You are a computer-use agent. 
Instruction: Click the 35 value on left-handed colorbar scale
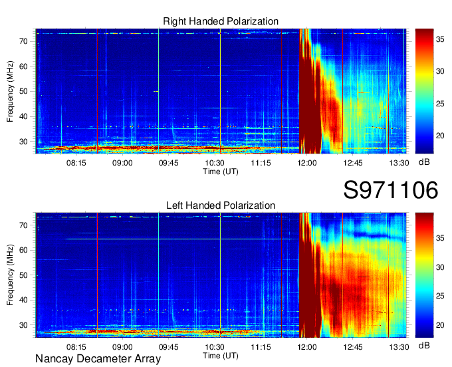pos(440,238)
